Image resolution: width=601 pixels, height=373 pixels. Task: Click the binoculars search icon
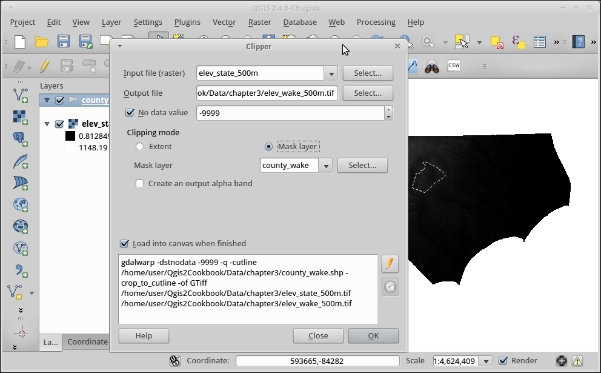(432, 66)
